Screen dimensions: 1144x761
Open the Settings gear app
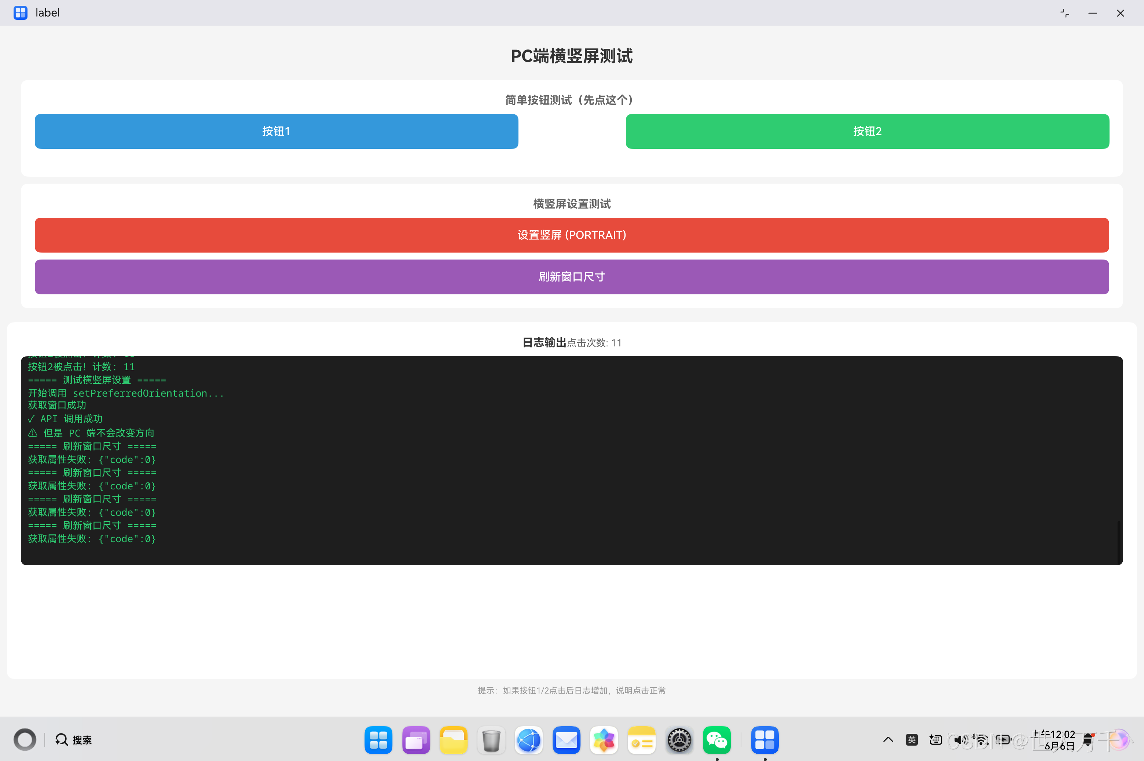click(x=679, y=740)
